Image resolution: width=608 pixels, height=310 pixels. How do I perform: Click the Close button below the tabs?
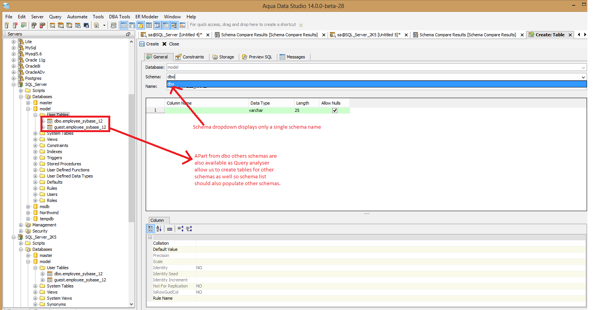[170, 44]
